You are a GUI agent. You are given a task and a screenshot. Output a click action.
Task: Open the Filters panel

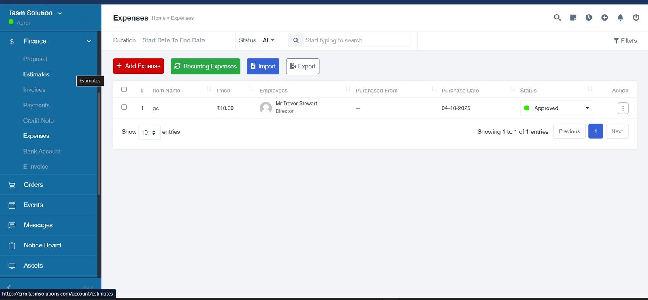click(x=625, y=40)
